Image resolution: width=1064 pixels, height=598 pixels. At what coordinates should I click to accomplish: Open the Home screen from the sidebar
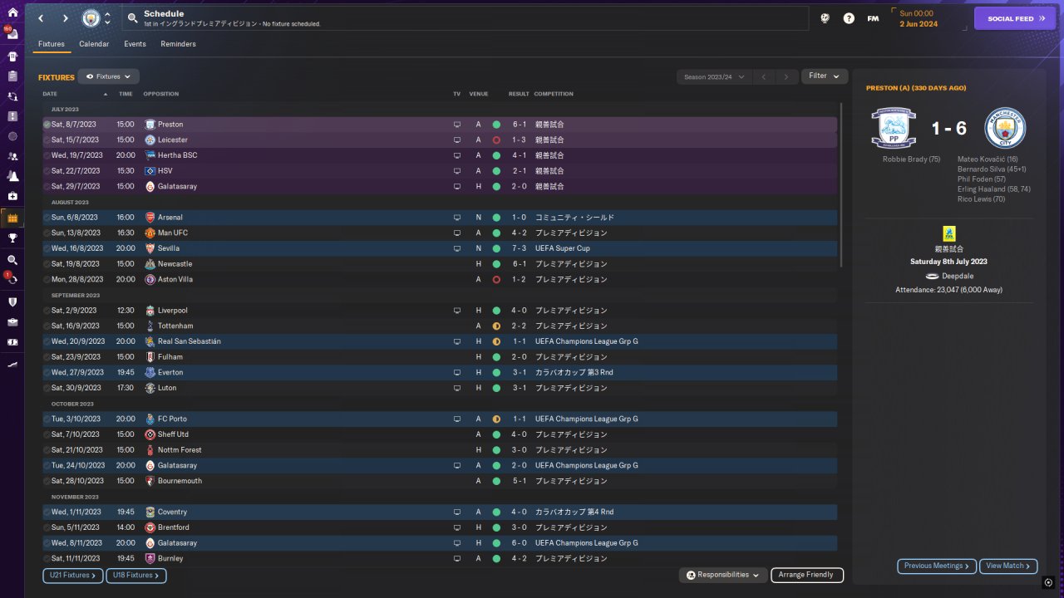click(x=12, y=12)
